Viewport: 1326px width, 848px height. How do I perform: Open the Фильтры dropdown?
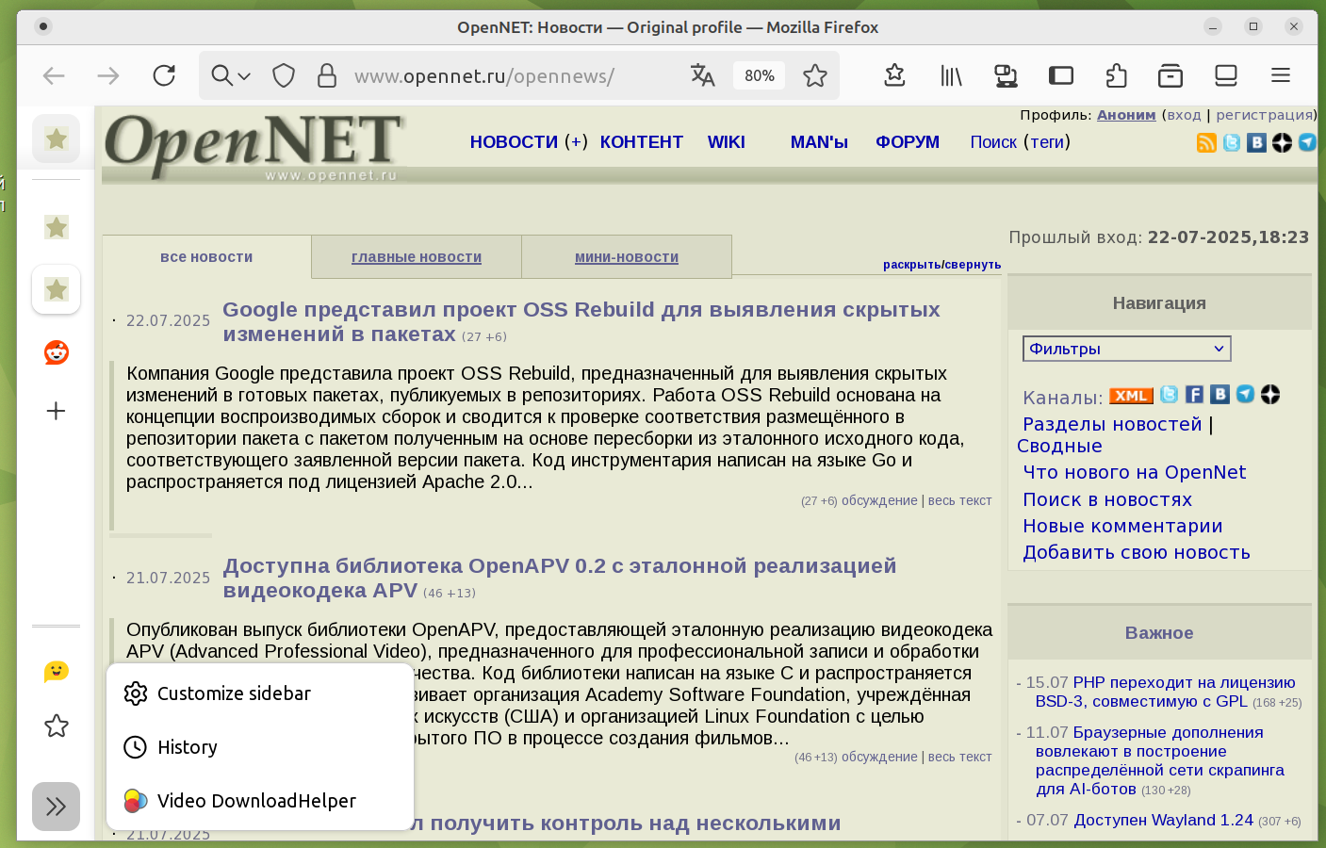click(1126, 349)
